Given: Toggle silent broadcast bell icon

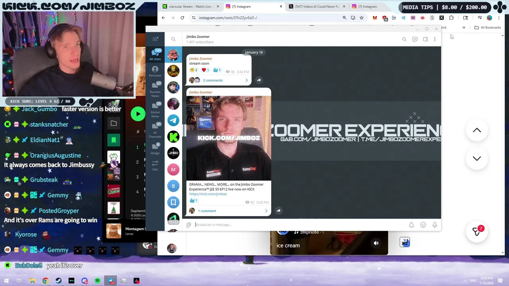Looking at the screenshot, I should (412, 225).
